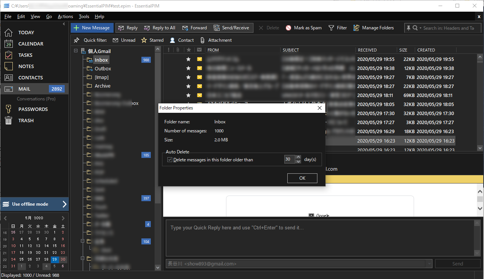Decrease the auto delete days value
The height and width of the screenshot is (279, 484).
[299, 162]
